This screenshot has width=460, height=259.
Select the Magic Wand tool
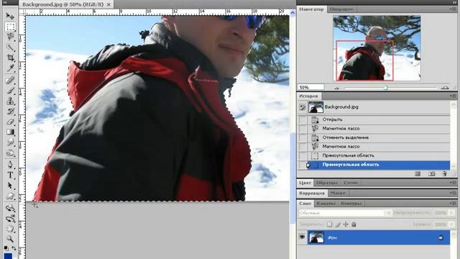click(10, 47)
